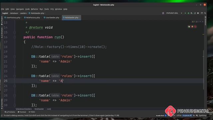Run with coverage icon in the toolbar
The height and width of the screenshot is (120, 213).
(x=192, y=13)
